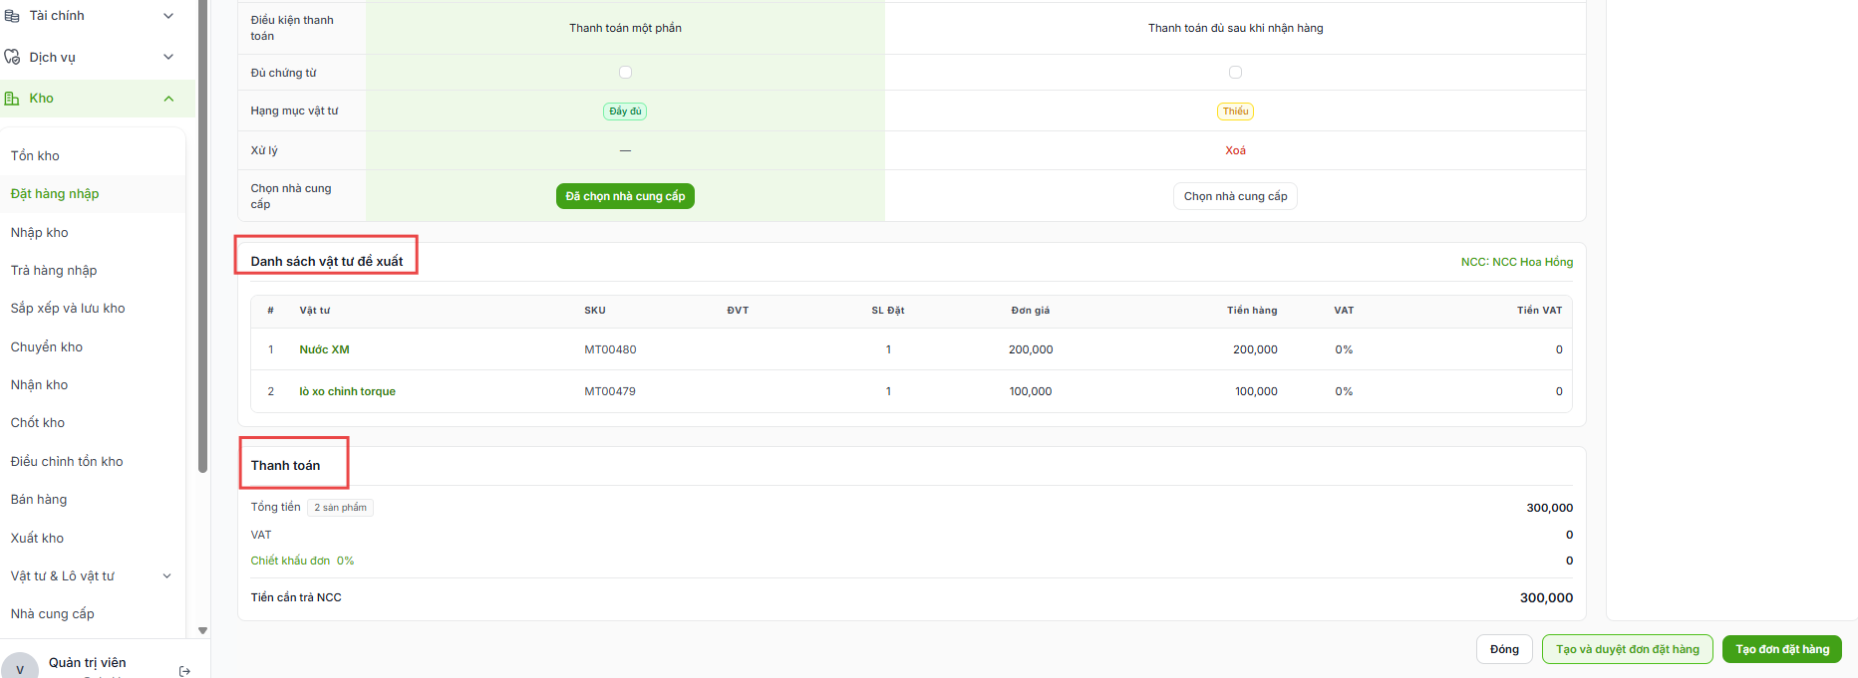Click the Chiết khấu đơn 0% link

(302, 561)
